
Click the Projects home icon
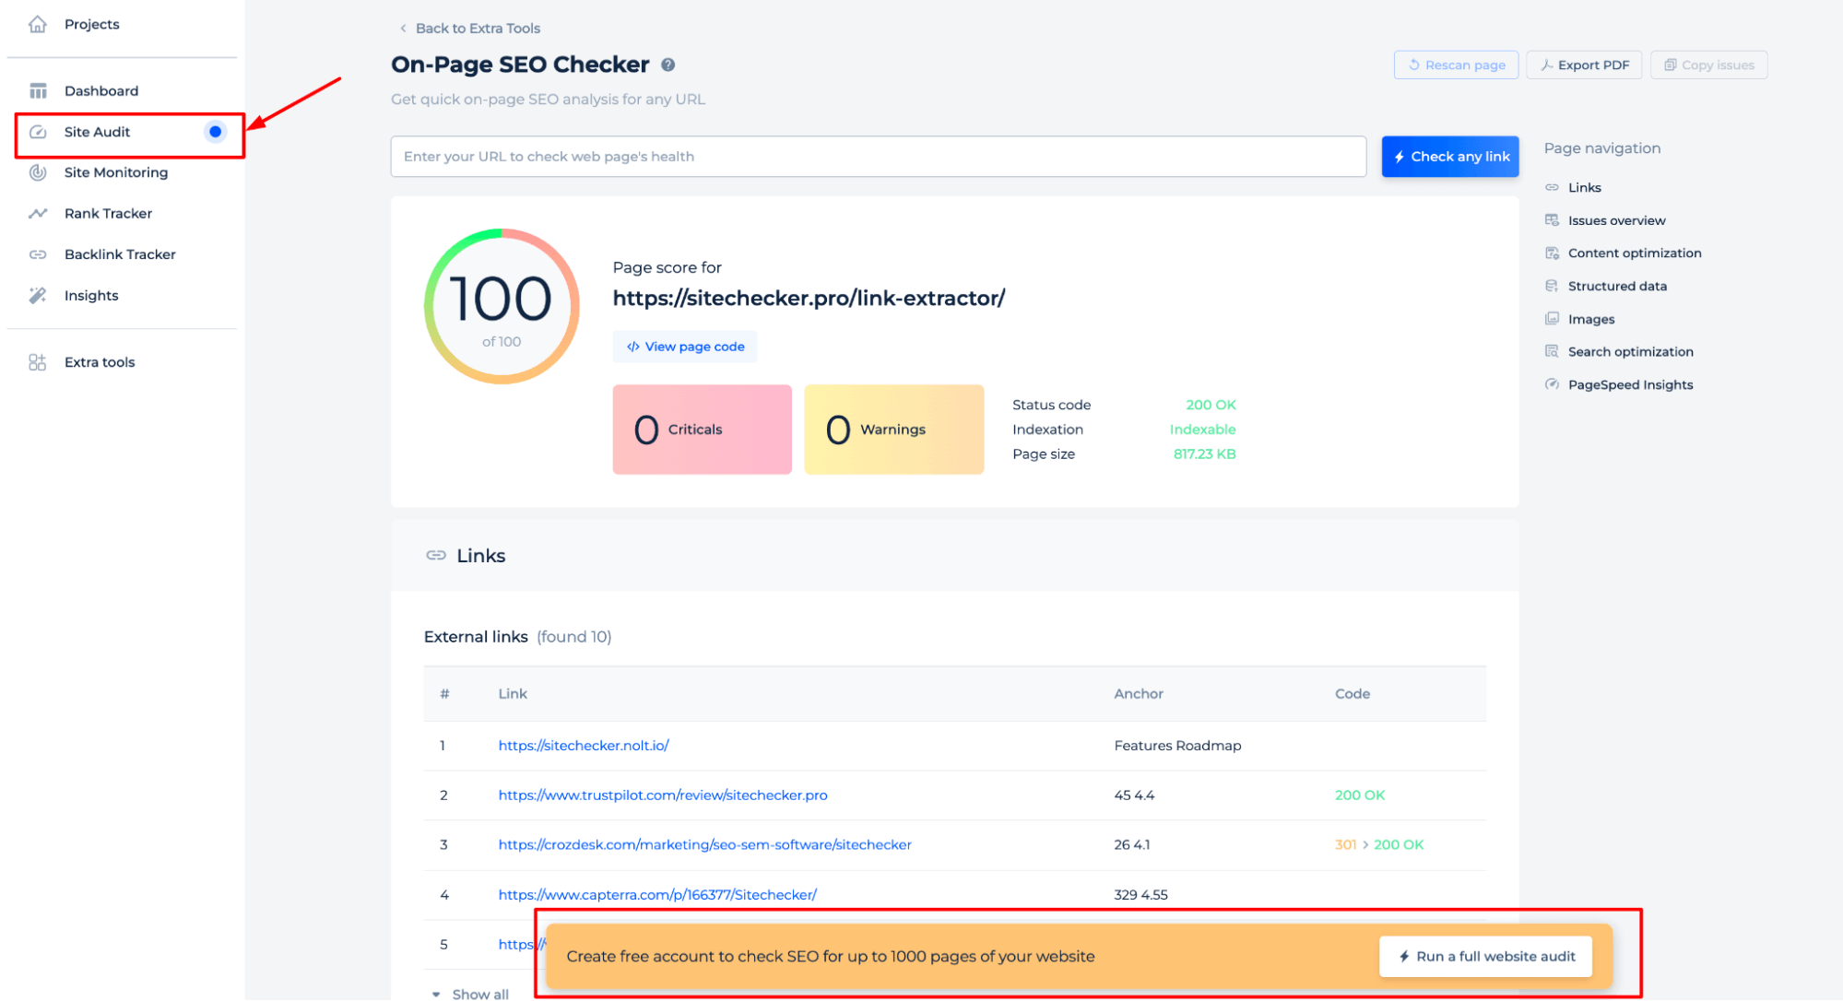pyautogui.click(x=38, y=24)
